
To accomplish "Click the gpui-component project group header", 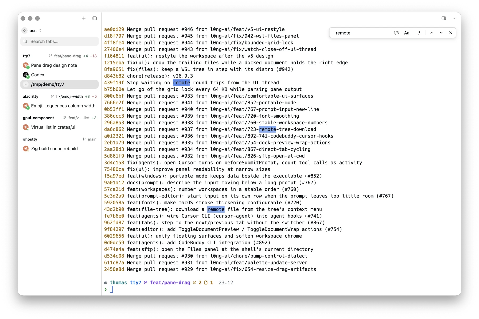I will pyautogui.click(x=38, y=118).
